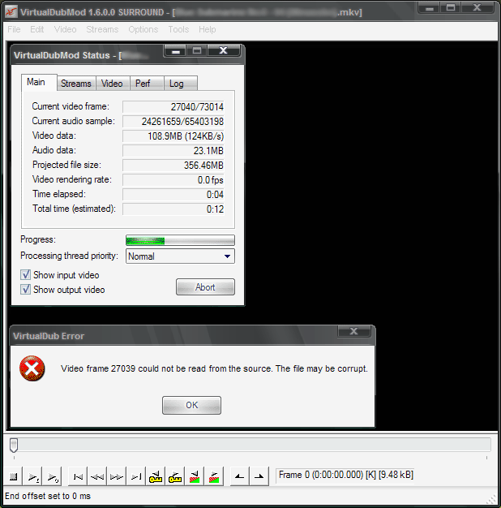Click previous scene icon, left-pointing red-green
Viewport: 501px width, 508px height.
click(x=195, y=476)
